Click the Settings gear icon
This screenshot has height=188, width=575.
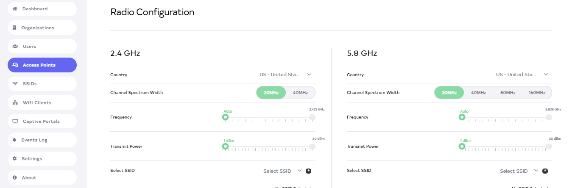point(14,159)
